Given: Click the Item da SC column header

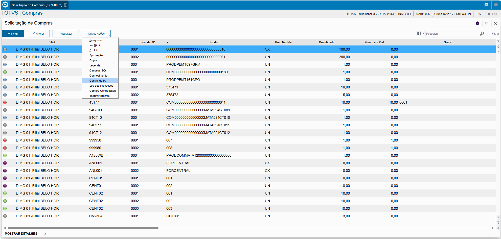Looking at the screenshot, I should click(x=148, y=42).
